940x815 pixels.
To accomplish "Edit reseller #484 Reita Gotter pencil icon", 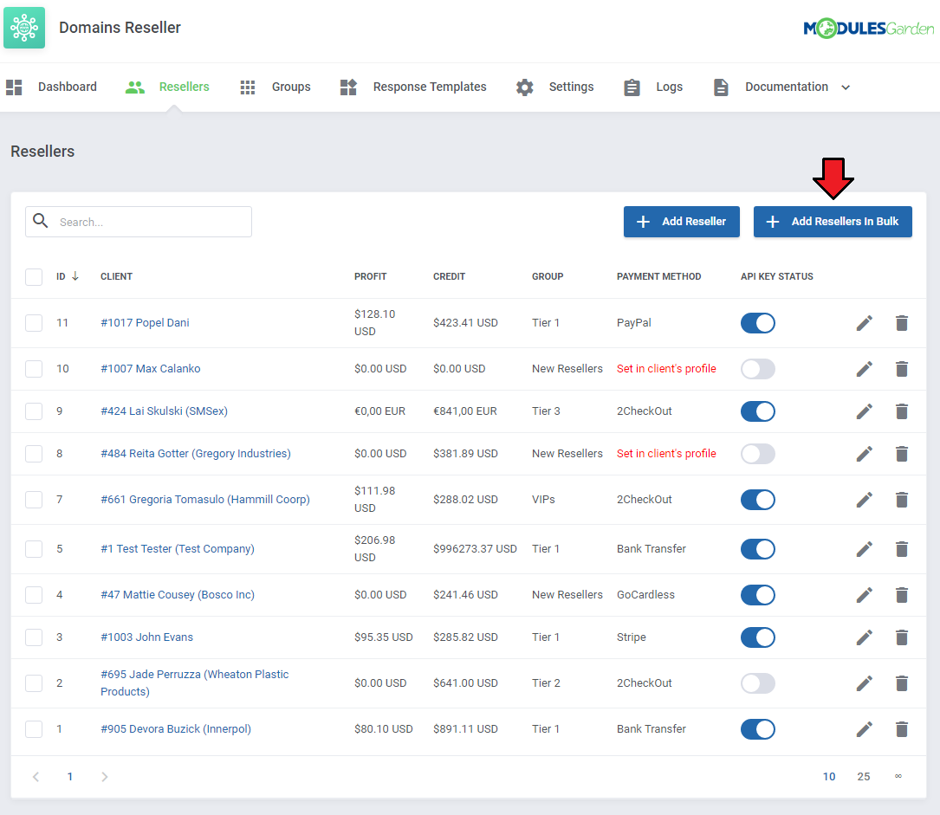I will click(864, 454).
